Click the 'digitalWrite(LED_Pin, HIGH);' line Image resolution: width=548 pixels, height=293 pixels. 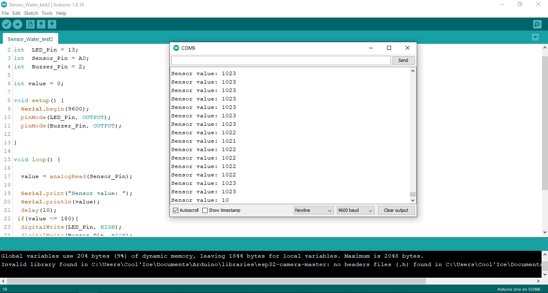71,227
